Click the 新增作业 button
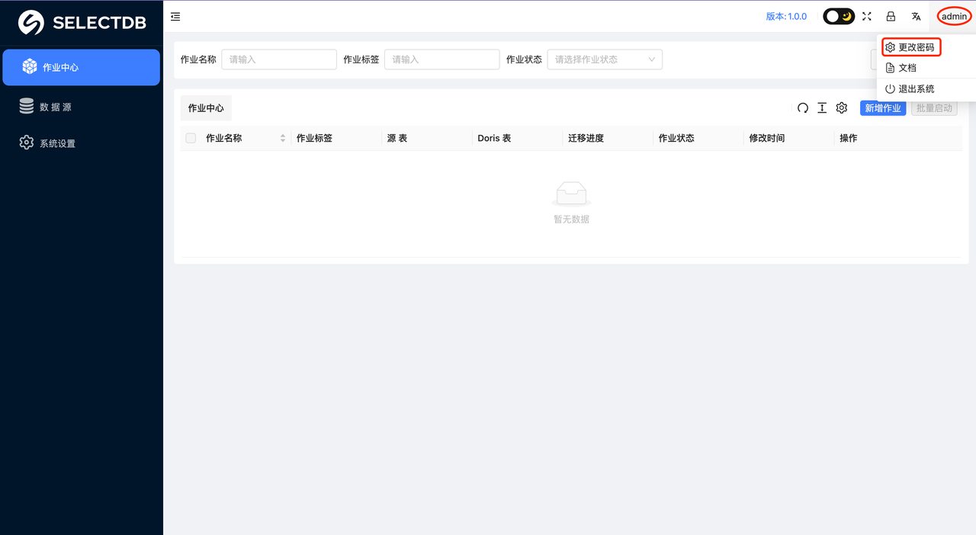Screen dimensions: 976x535 click(x=883, y=108)
